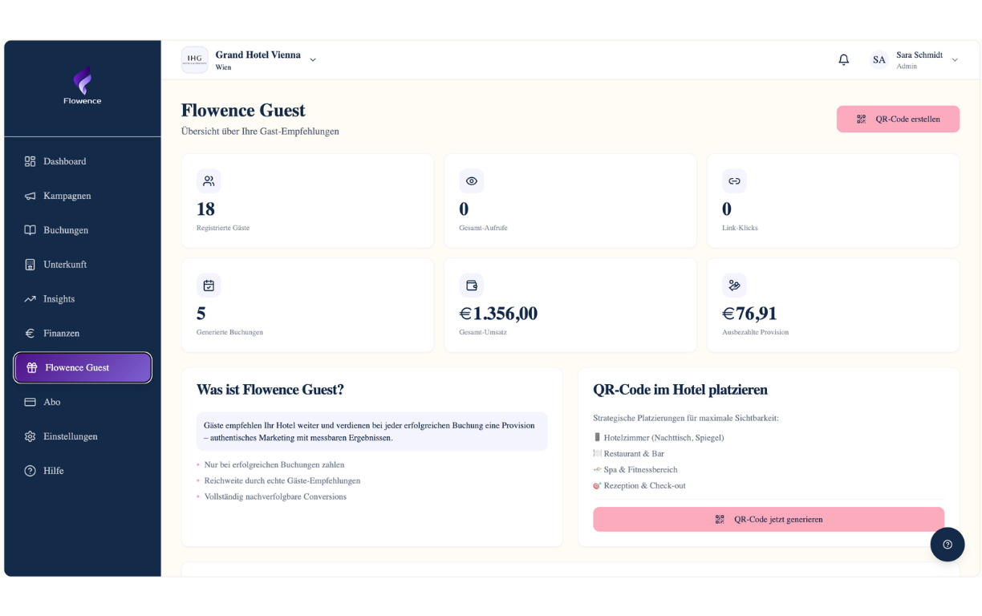Click the Abo credit card icon
Viewport: 982px width, 616px height.
[x=30, y=402]
